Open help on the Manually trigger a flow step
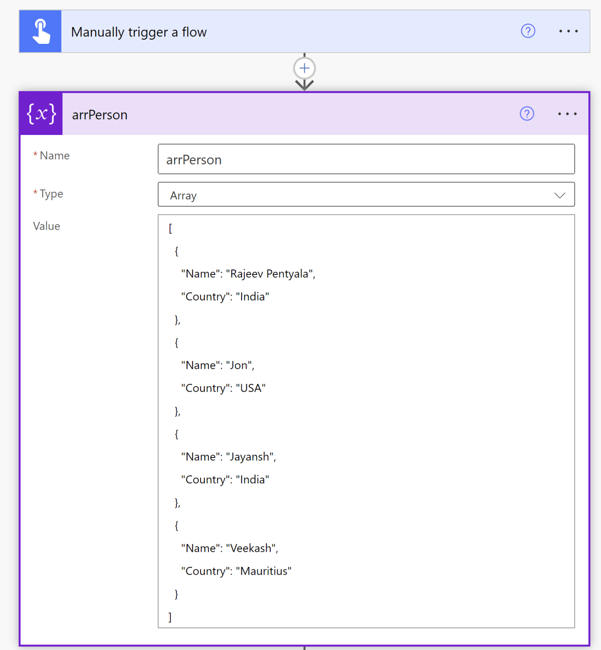Image resolution: width=601 pixels, height=650 pixels. [527, 31]
